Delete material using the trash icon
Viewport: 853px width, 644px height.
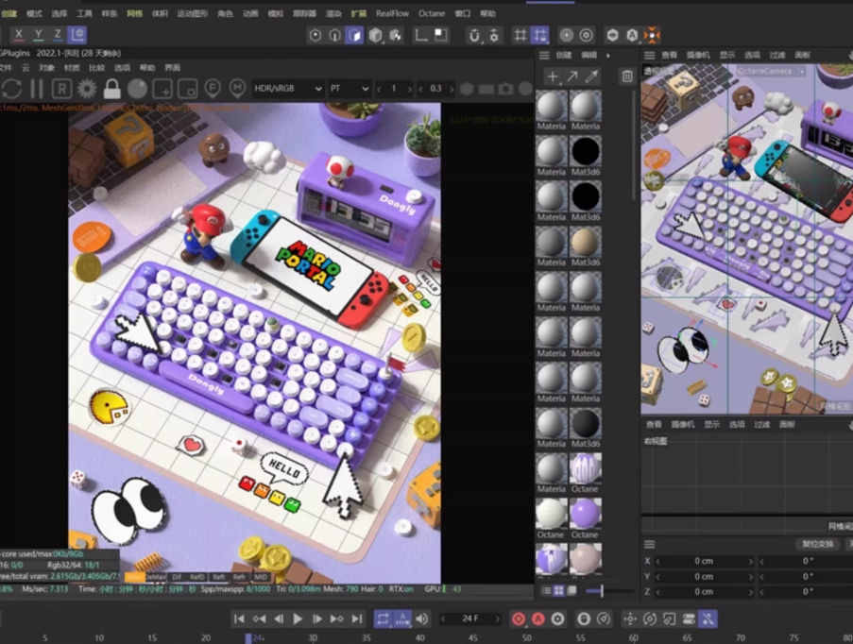(x=627, y=76)
